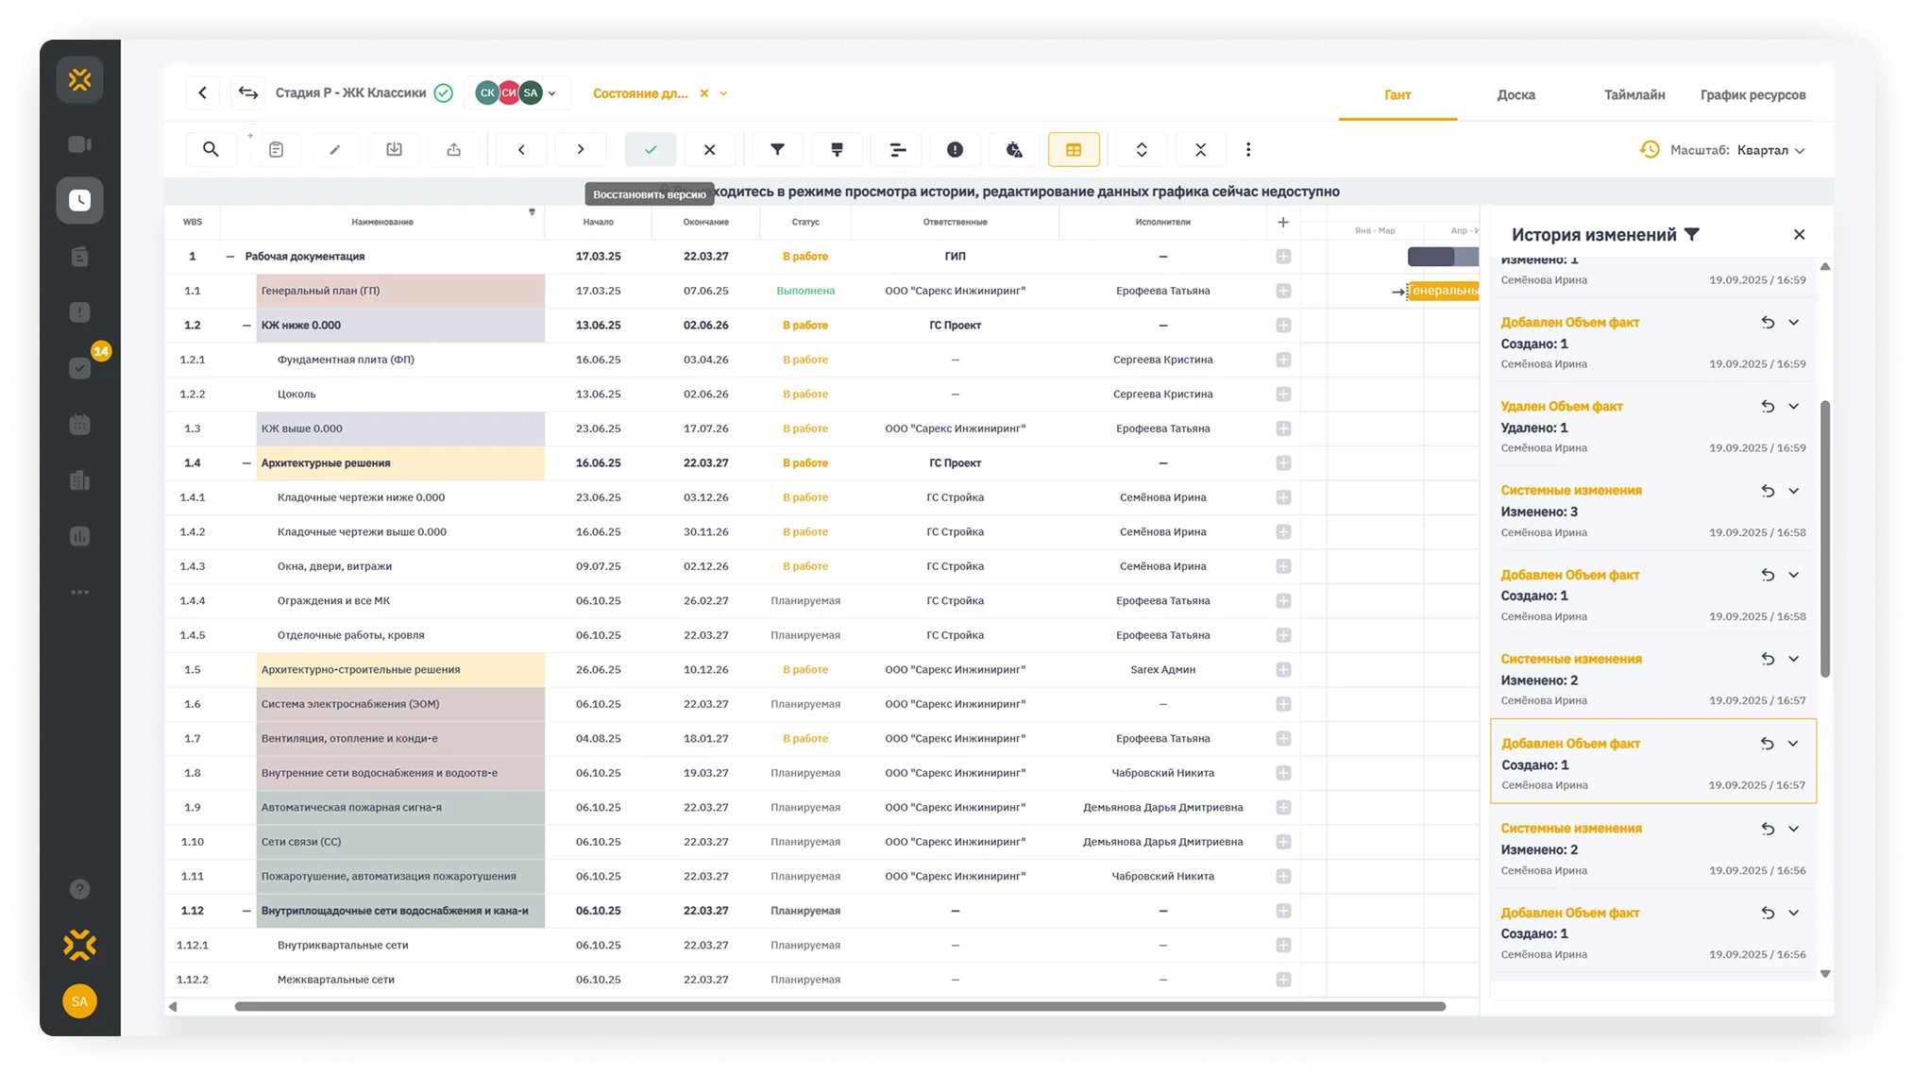Click the filter funnel icon in toolbar
Viewport: 1913px width, 1074px height.
[x=777, y=149]
